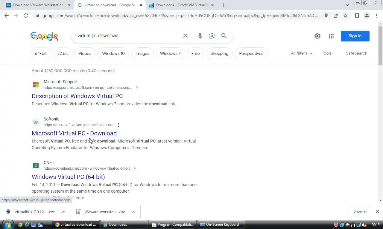This screenshot has width=383, height=229.
Task: Open more options for the CNET result
Action: click(x=135, y=168)
